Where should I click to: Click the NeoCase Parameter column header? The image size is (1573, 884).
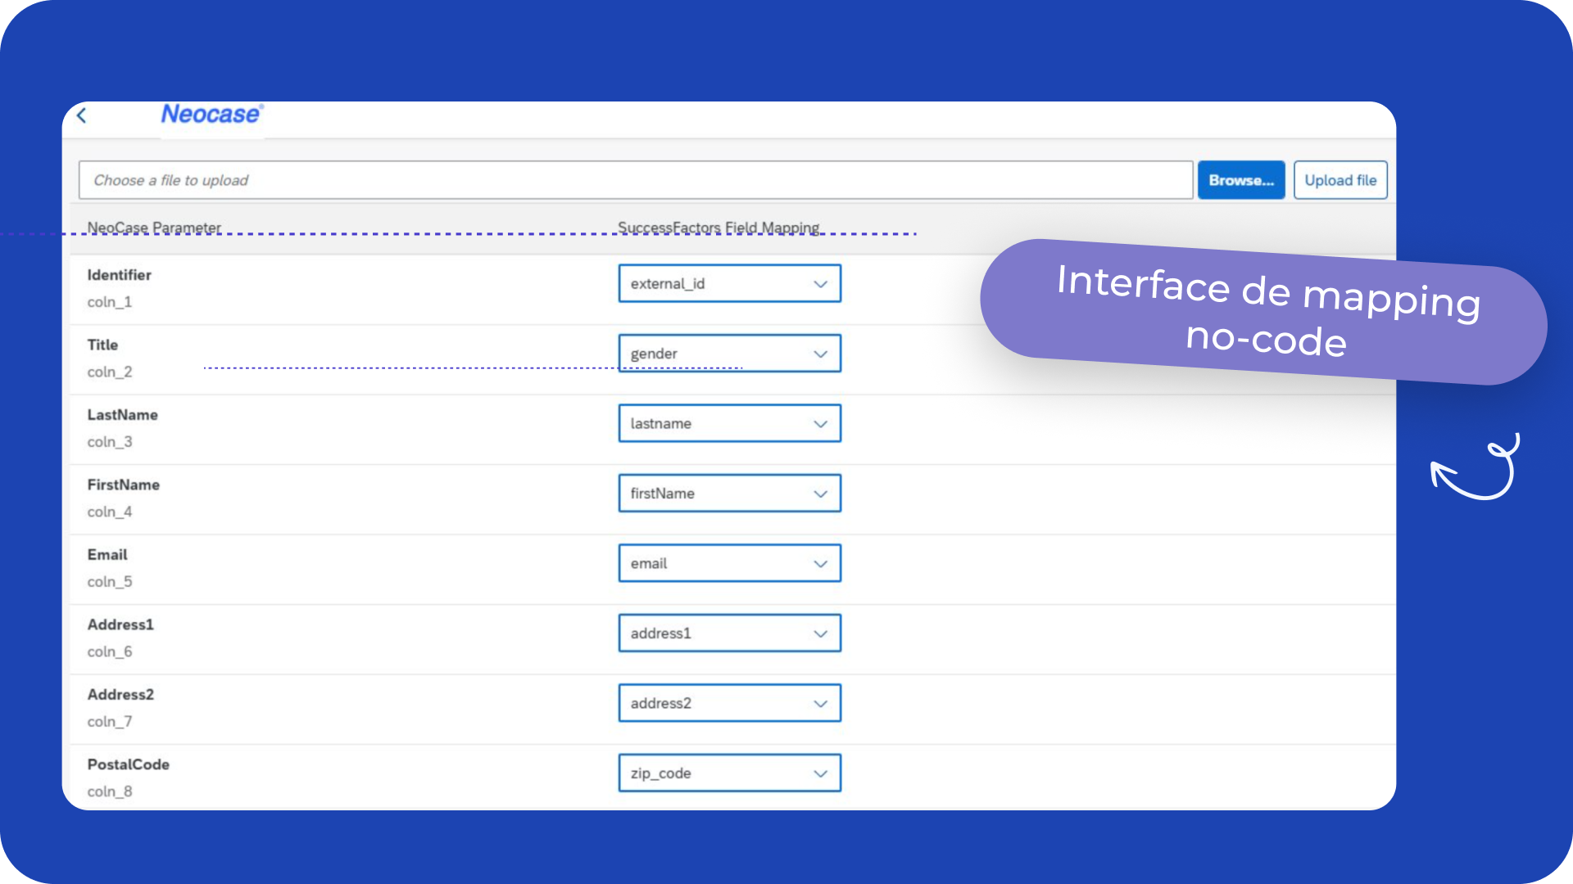coord(154,227)
